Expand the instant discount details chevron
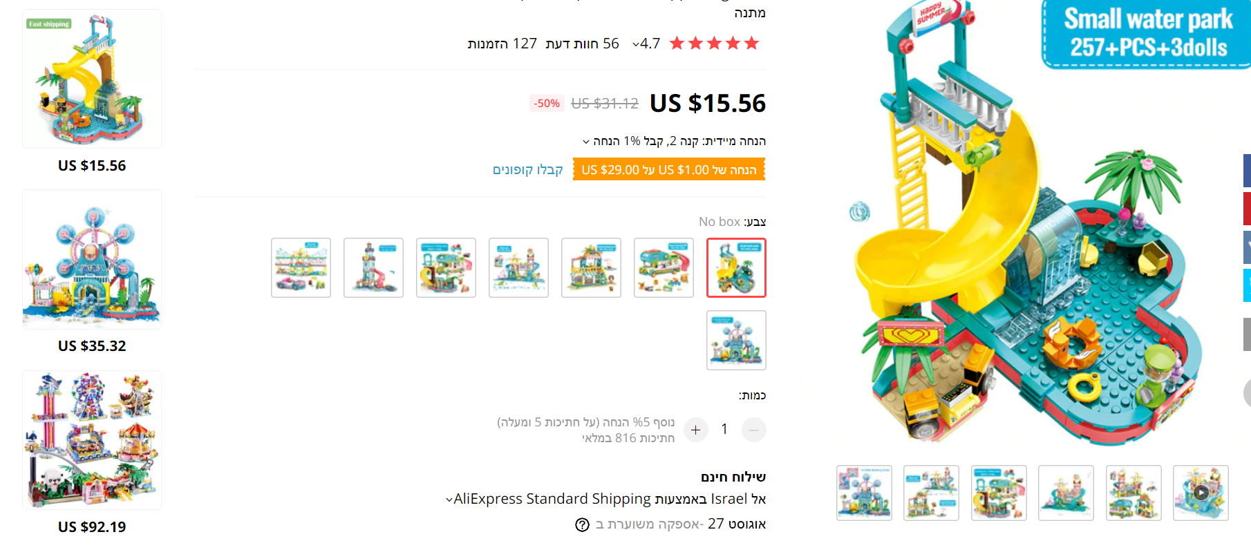 [x=586, y=142]
